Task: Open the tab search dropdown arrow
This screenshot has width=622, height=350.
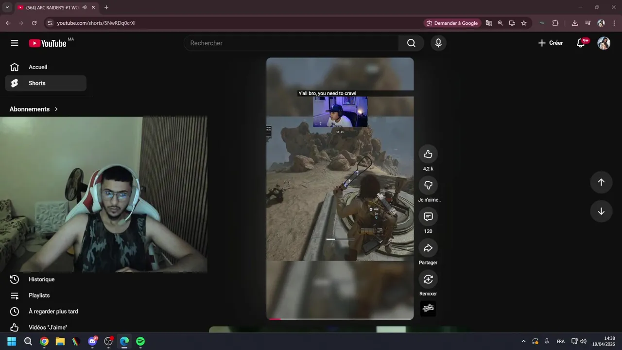Action: click(7, 7)
